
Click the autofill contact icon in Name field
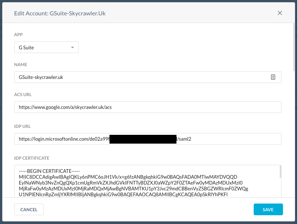click(273, 77)
